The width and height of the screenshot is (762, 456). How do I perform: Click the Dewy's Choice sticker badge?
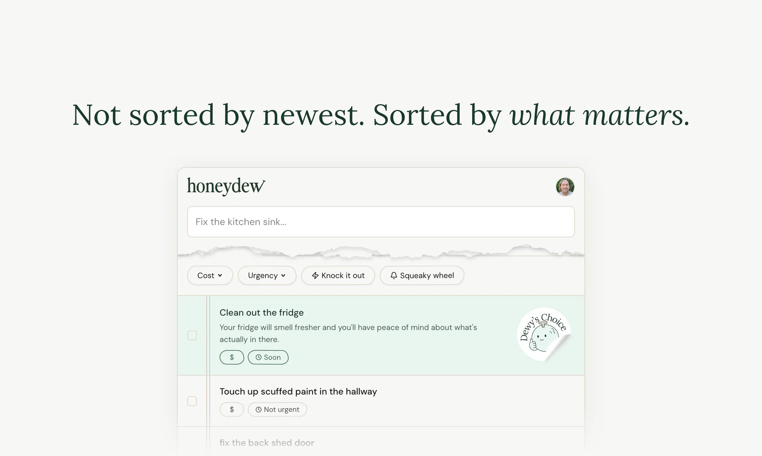point(544,334)
